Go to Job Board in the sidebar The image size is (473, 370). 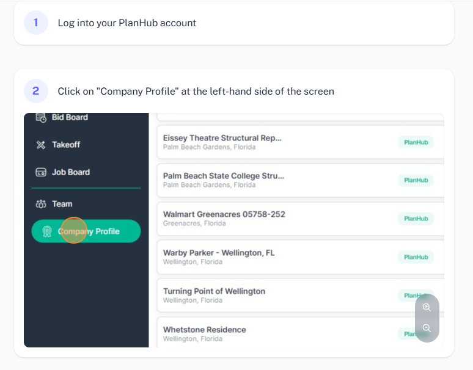(x=63, y=172)
